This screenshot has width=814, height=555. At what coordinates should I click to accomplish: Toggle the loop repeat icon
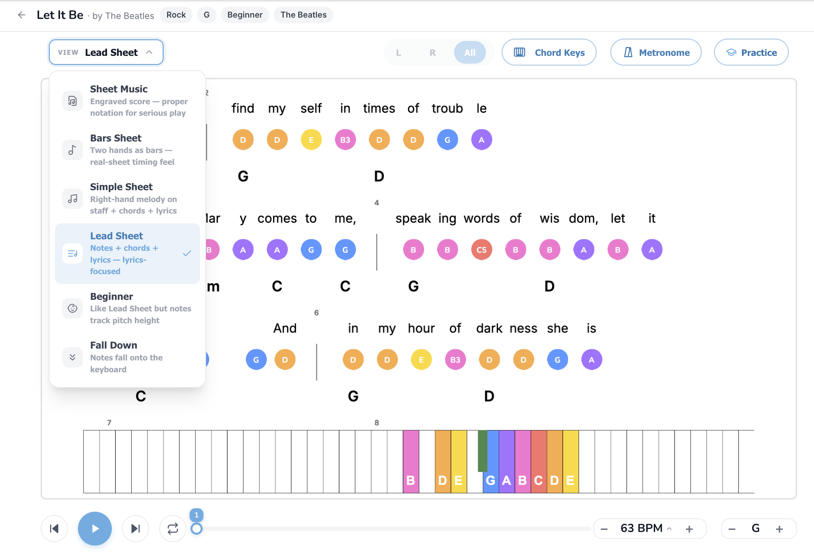coord(173,528)
